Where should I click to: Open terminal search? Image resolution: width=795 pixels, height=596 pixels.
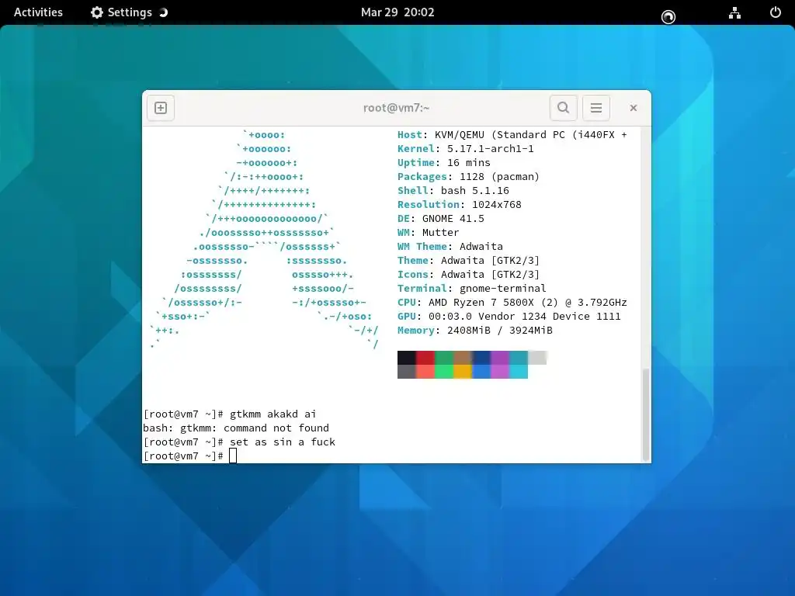(x=564, y=108)
